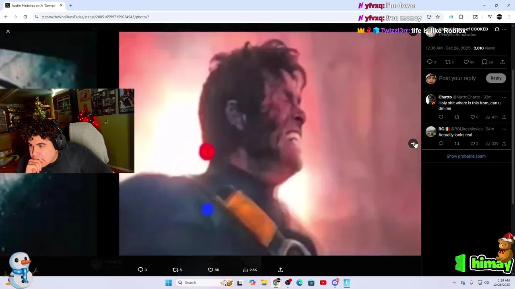
Task: Share RG's comment
Action: click(504, 144)
